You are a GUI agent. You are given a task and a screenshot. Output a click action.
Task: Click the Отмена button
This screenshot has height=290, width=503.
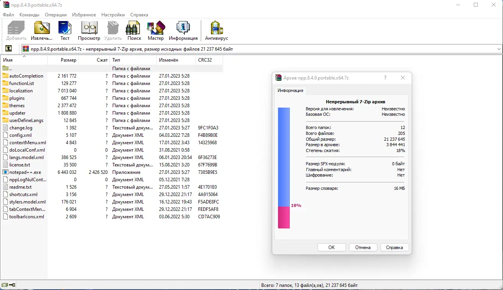coord(363,248)
